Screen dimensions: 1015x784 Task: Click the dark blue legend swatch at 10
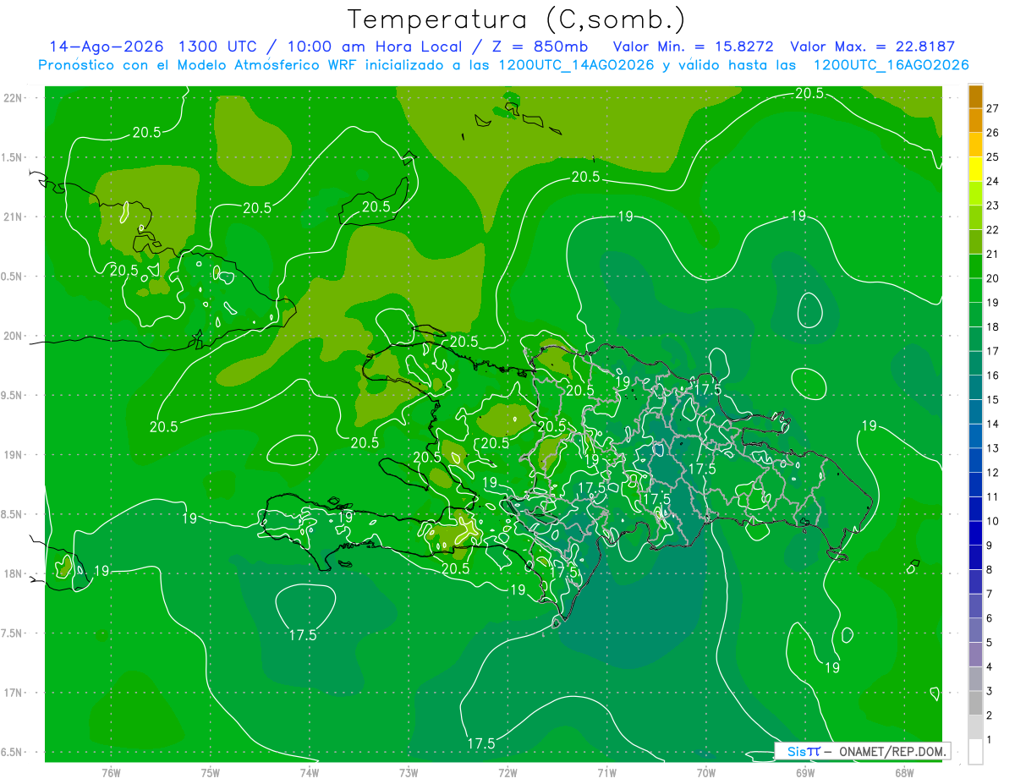(975, 509)
